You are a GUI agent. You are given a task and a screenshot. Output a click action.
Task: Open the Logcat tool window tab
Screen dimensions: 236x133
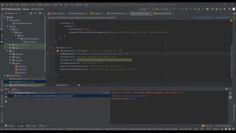[31, 126]
